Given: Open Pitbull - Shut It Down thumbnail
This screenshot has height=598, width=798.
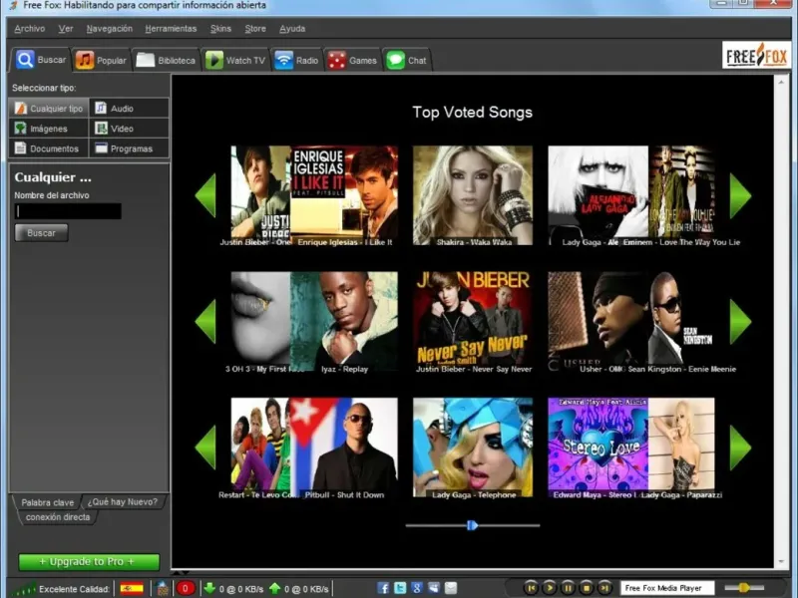Looking at the screenshot, I should click(344, 447).
